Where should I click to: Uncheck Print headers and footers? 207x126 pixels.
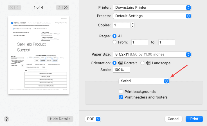[121, 97]
